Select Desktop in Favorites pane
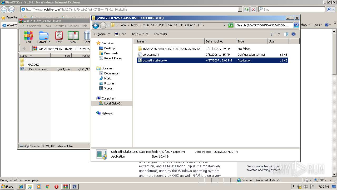Image resolution: width=337 pixels, height=190 pixels. click(109, 48)
